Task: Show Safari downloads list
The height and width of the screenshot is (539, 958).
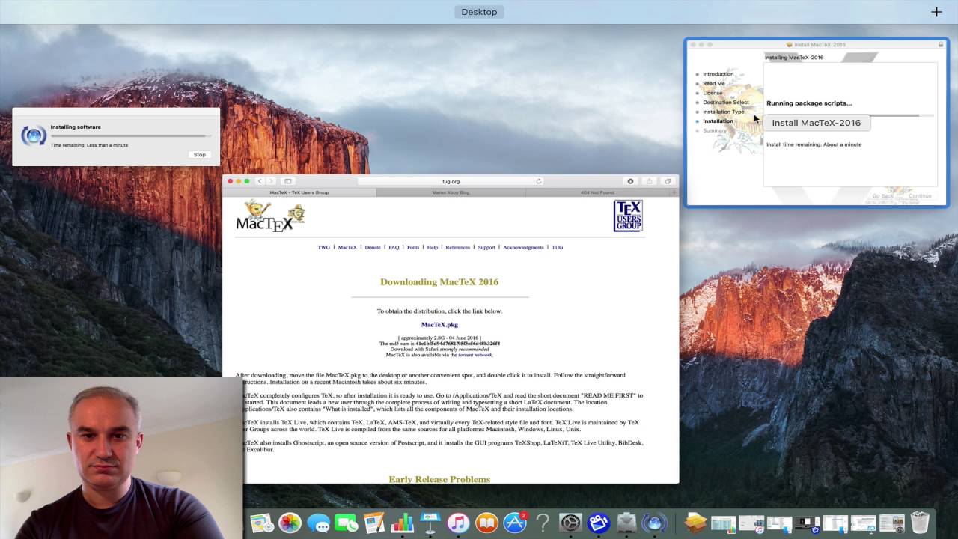Action: point(630,181)
